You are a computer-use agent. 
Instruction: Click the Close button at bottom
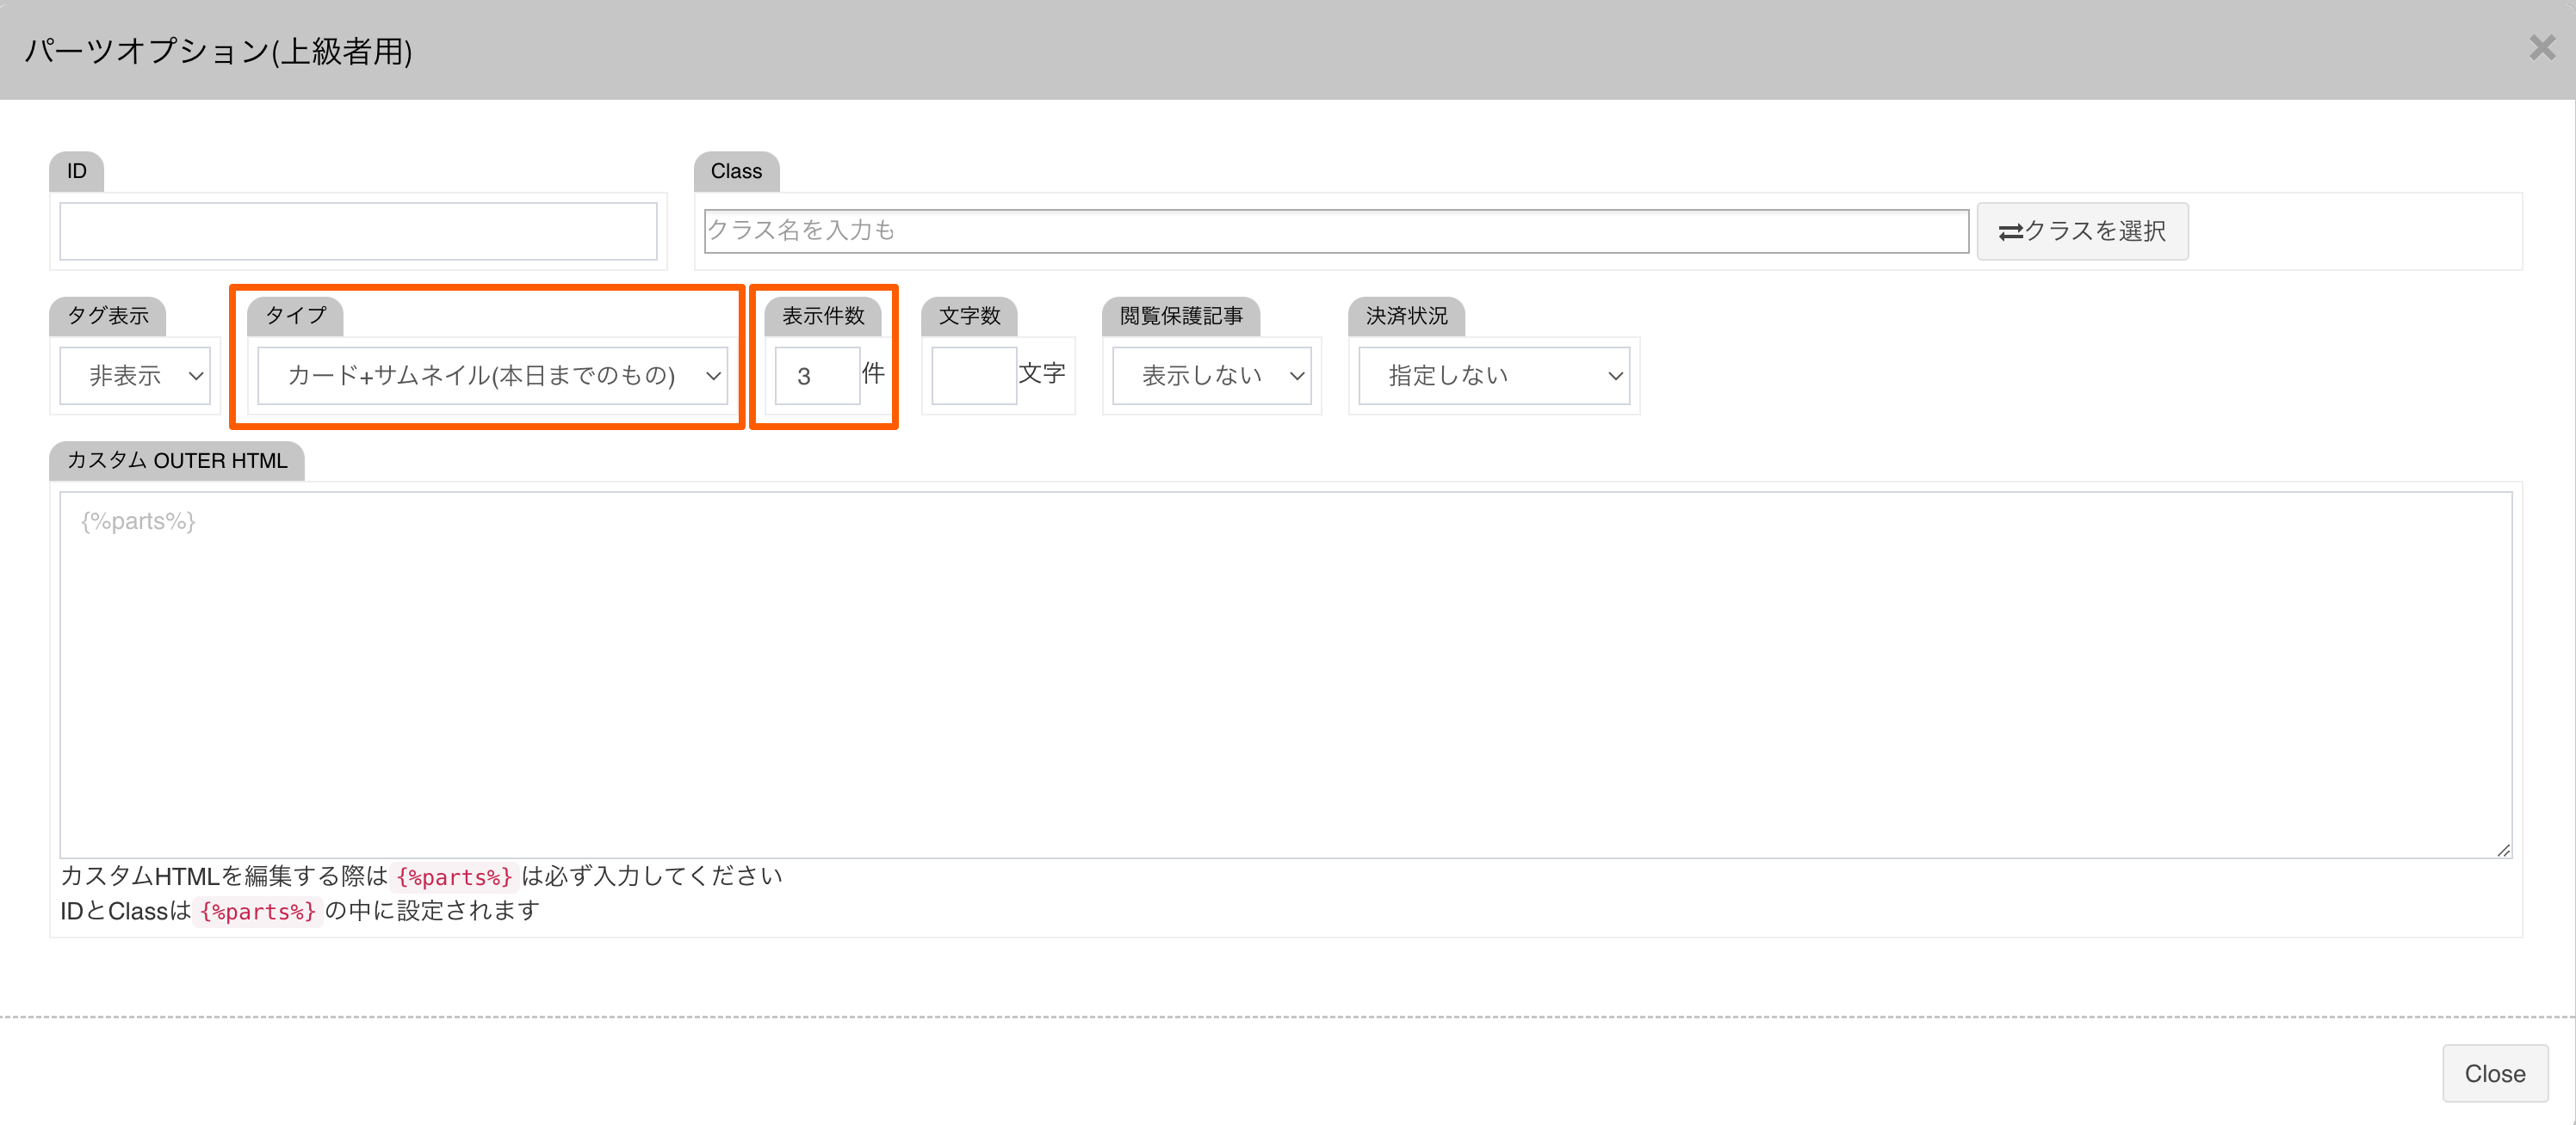click(x=2494, y=1073)
